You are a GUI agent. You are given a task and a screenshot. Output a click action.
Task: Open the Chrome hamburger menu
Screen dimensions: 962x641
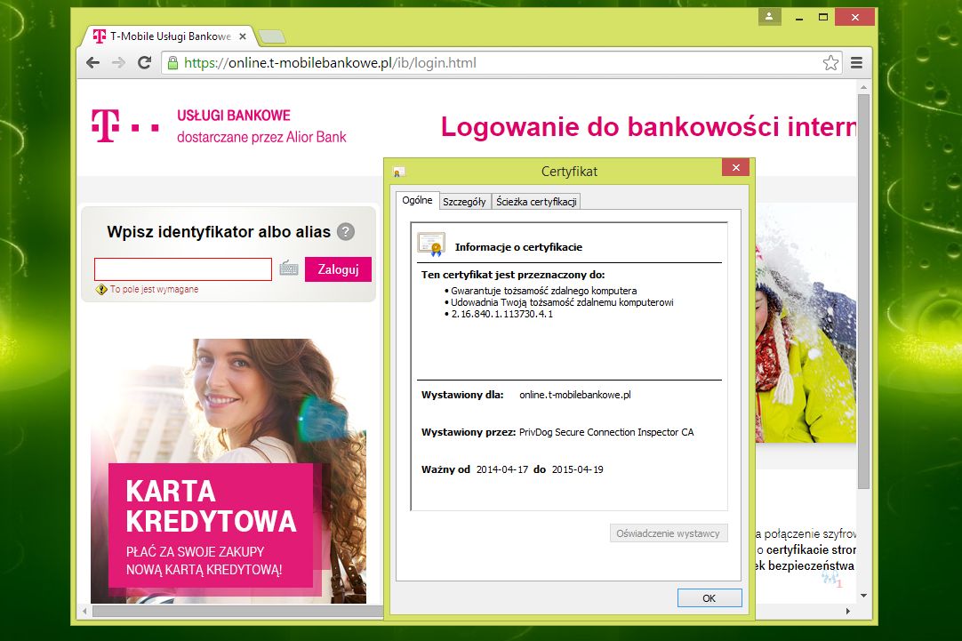coord(856,62)
